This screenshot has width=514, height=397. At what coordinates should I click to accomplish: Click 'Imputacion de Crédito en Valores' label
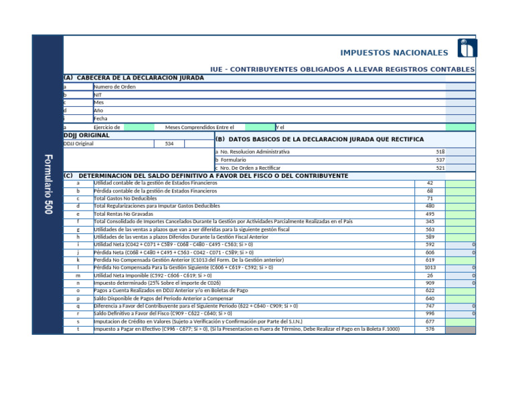(198, 321)
